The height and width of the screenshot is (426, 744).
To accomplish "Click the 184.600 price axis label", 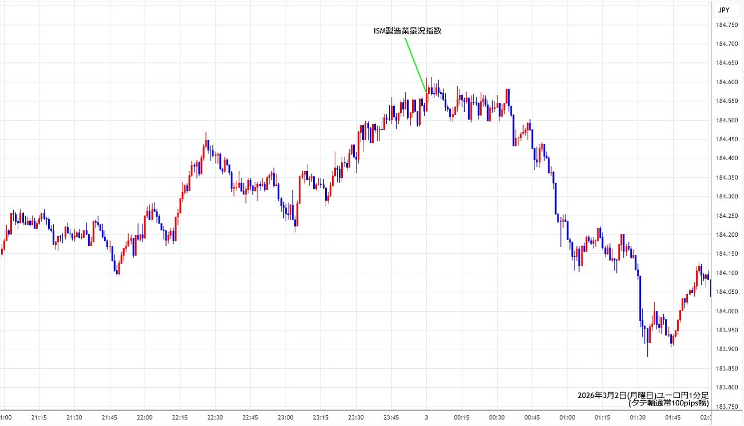I will 727,82.
